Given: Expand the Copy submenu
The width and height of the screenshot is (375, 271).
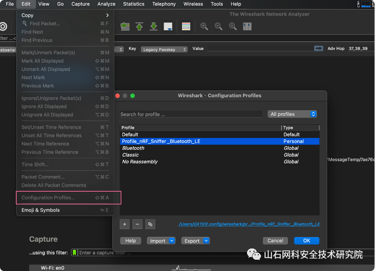Looking at the screenshot, I should click(x=65, y=15).
